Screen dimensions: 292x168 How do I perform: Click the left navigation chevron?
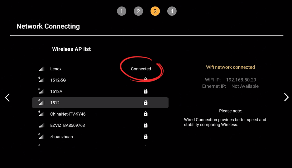[7, 97]
